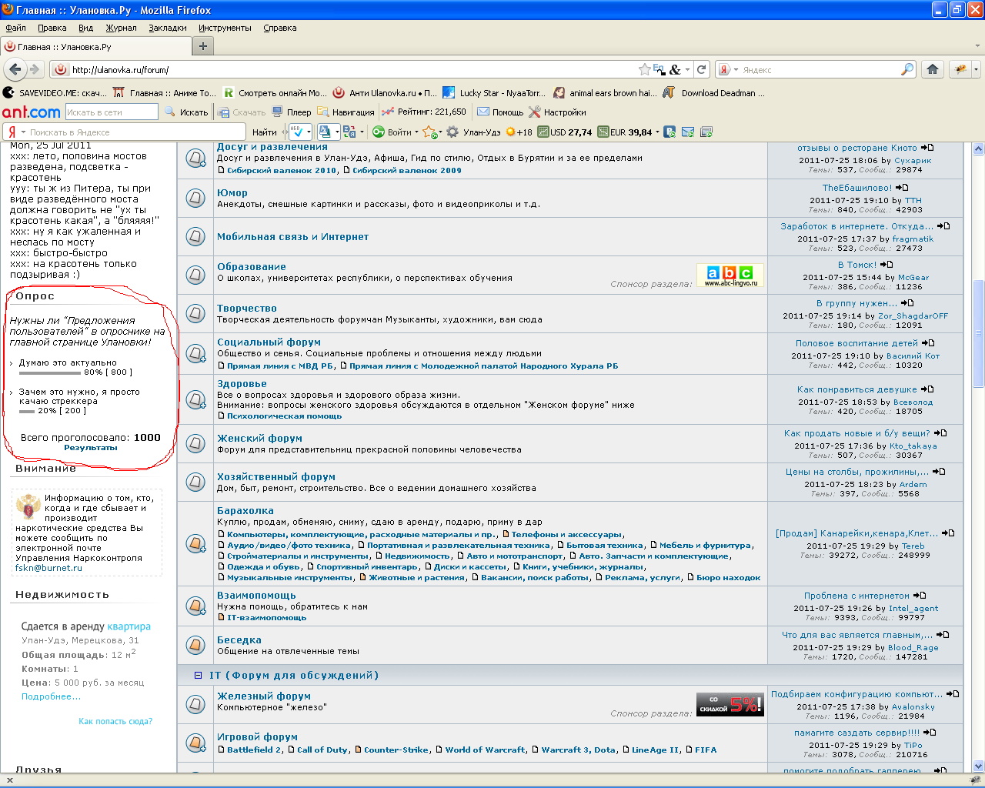Screen dimensions: 985x788
Task: Expand the Войти dropdown in Yandex bar
Action: [x=416, y=132]
